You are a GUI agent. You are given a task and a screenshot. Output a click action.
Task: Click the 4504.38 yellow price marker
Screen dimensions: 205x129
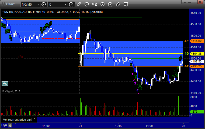[196, 54]
